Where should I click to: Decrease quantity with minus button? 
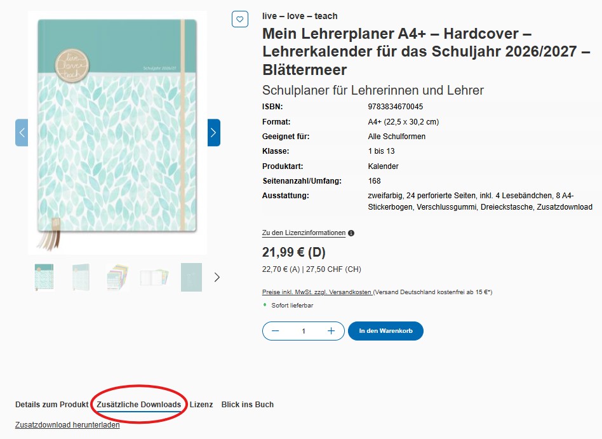(275, 331)
